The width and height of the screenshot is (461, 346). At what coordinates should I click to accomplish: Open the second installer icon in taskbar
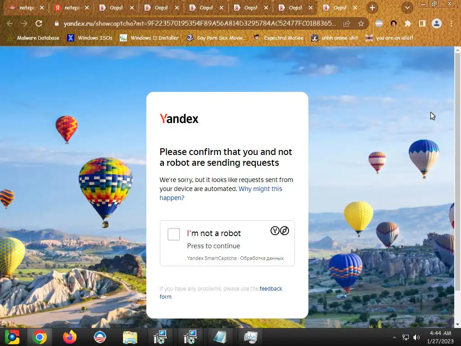190,337
